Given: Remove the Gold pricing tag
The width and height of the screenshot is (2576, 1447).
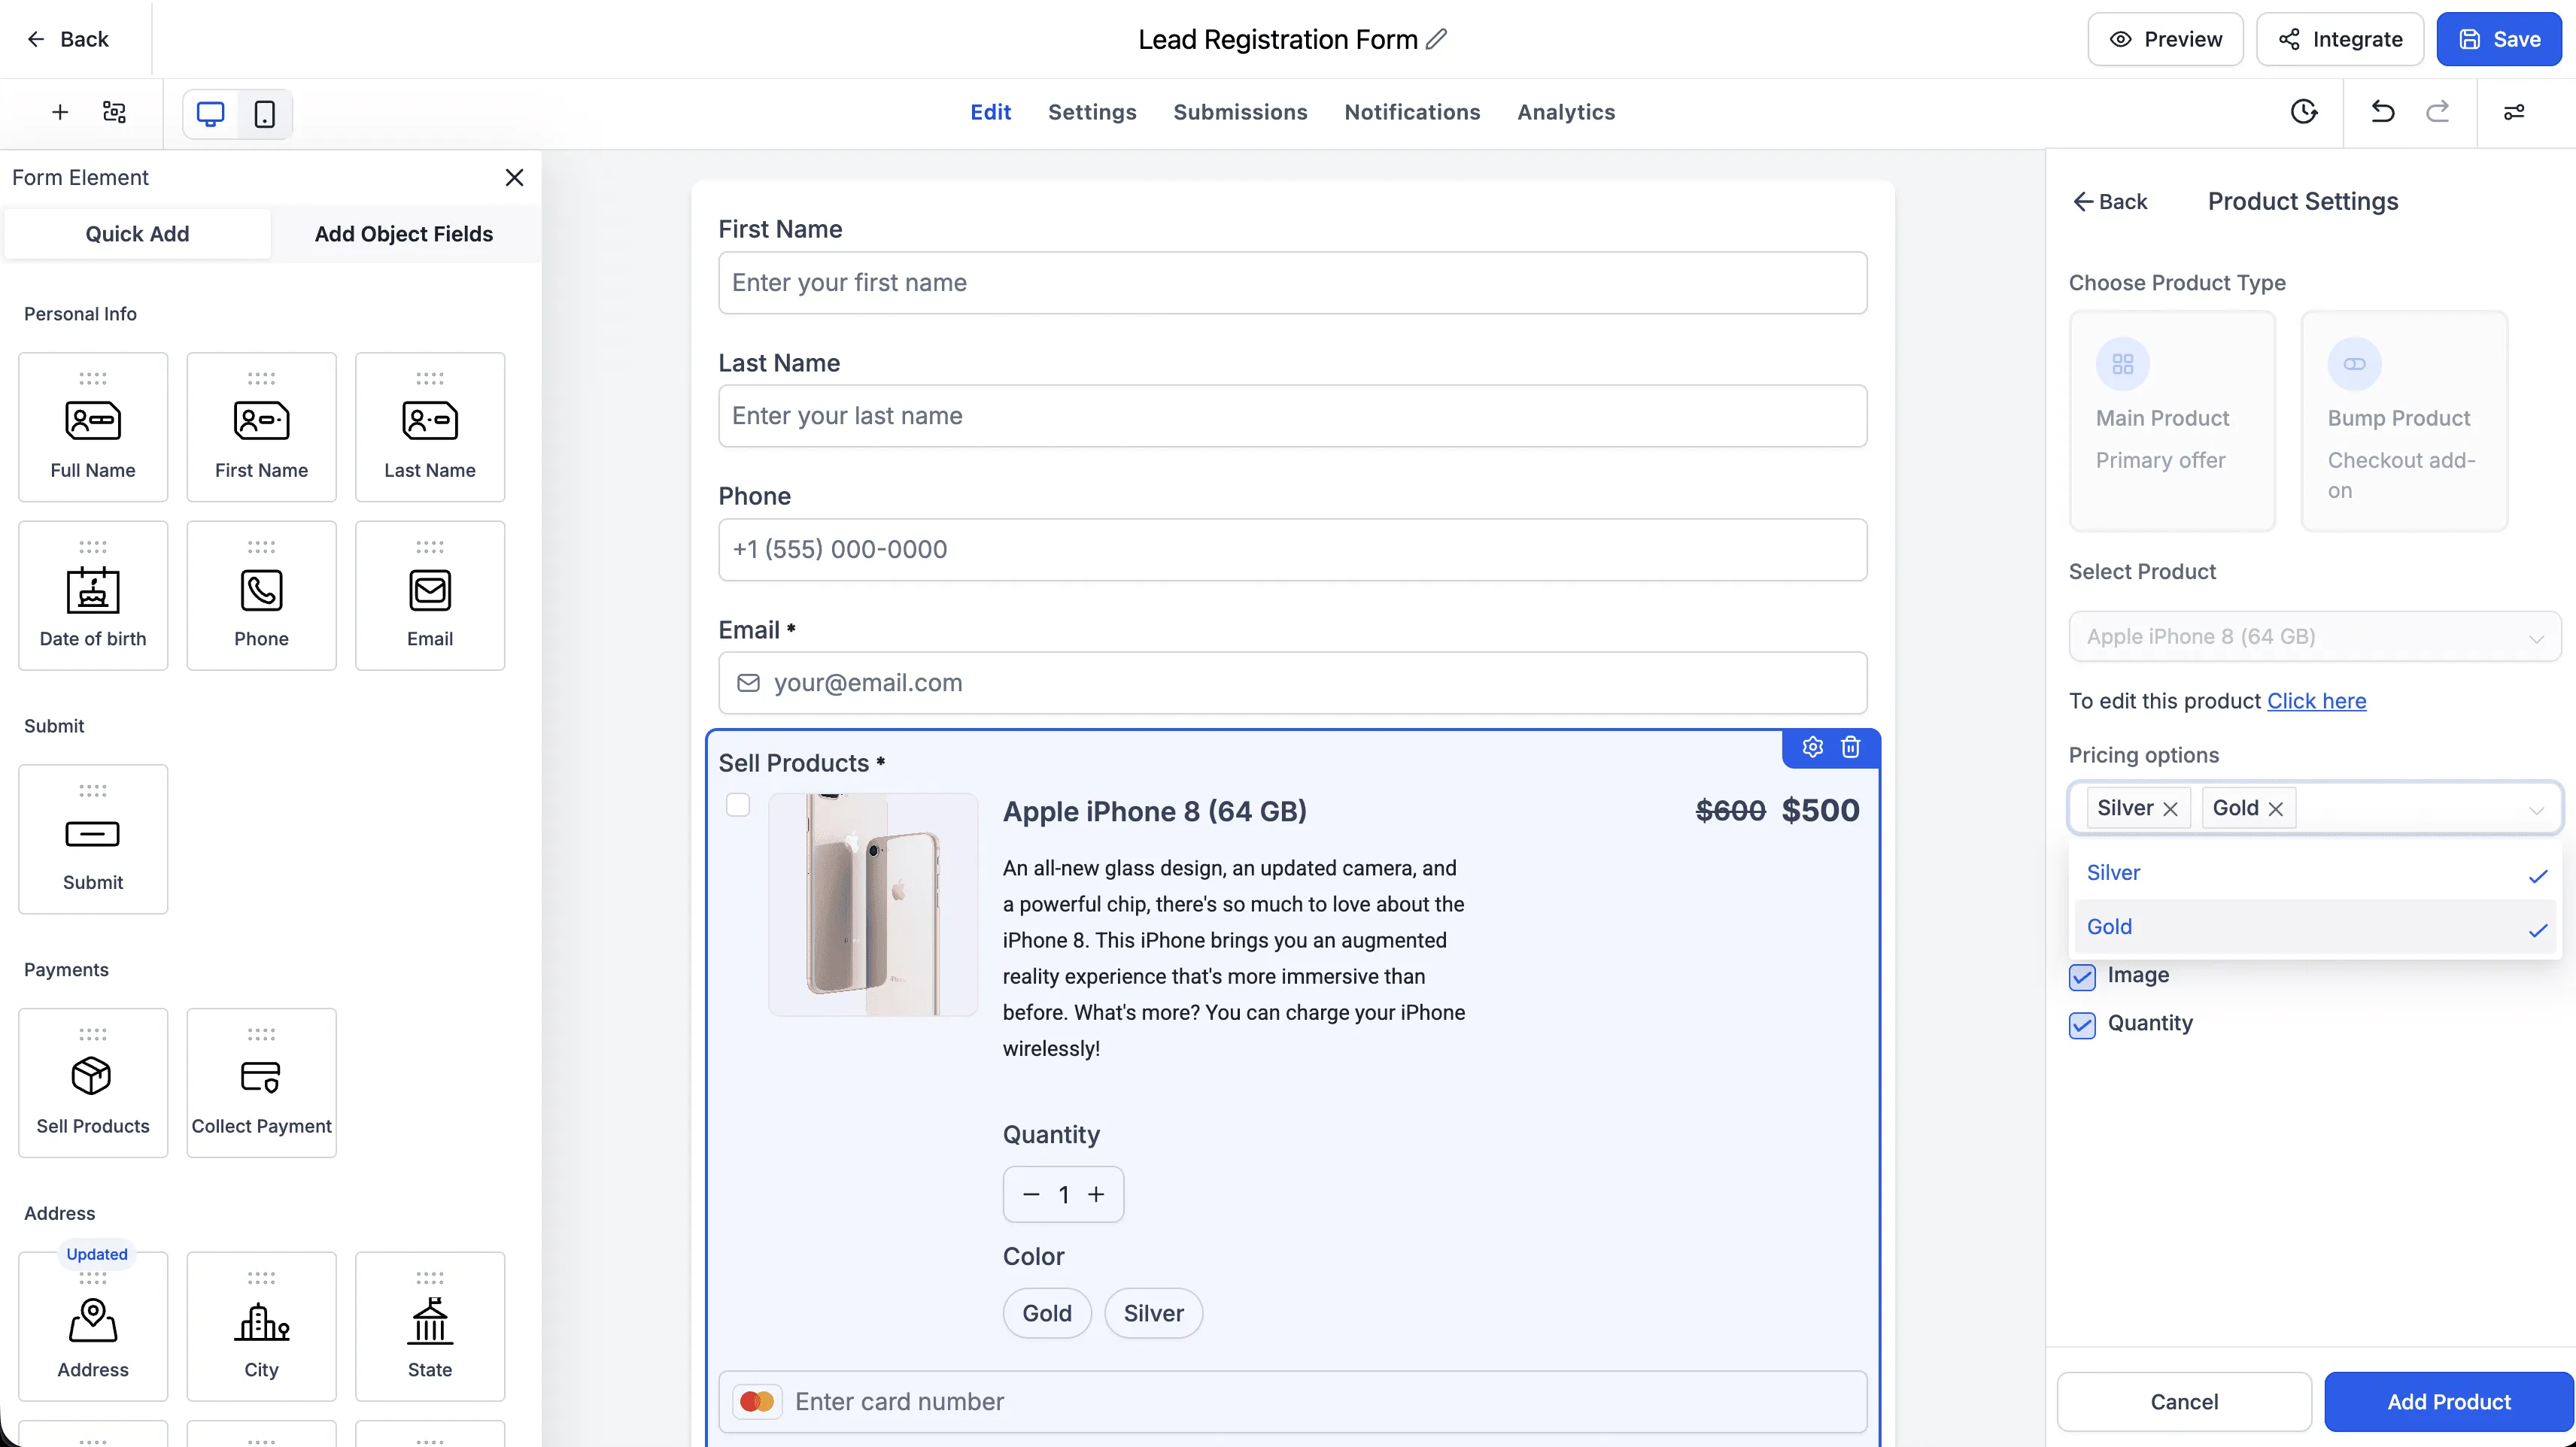Looking at the screenshot, I should pos(2276,809).
